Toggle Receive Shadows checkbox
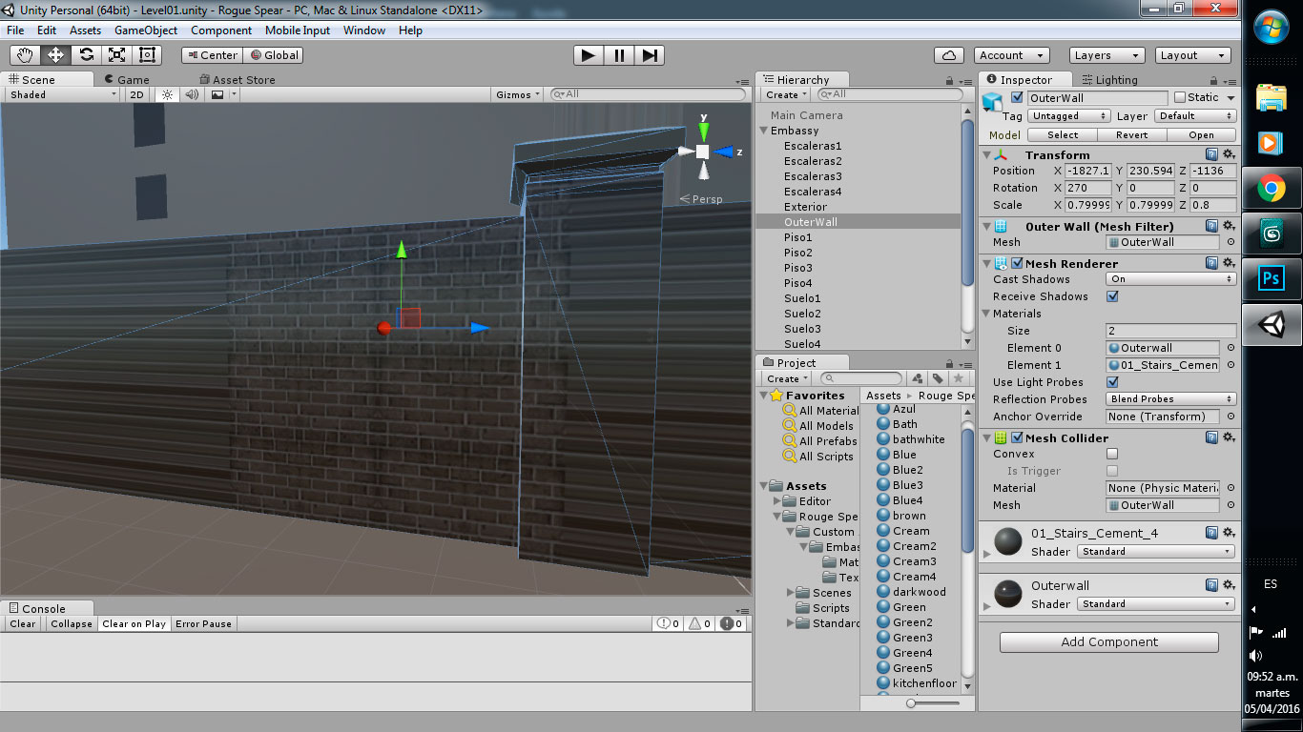Image resolution: width=1303 pixels, height=732 pixels. [1112, 296]
